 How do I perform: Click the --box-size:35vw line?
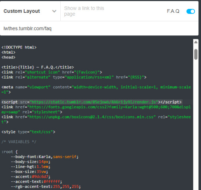29,172
